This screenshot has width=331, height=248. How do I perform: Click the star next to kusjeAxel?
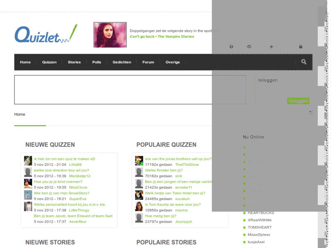[244, 242]
